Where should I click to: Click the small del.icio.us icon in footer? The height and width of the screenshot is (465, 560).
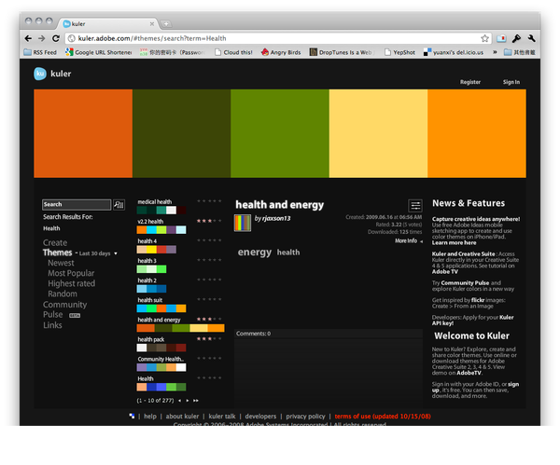132,417
